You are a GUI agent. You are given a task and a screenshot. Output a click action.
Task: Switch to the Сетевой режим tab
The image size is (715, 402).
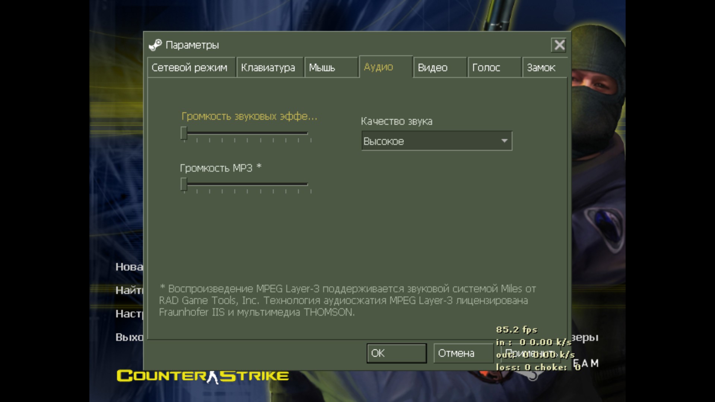tap(191, 67)
